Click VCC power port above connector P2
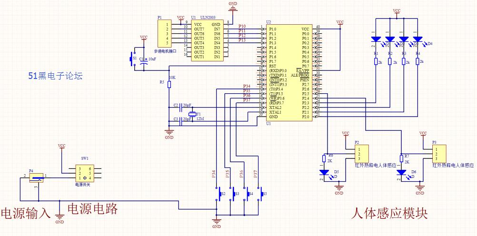Screen dimensions: 477x236 click(x=346, y=135)
